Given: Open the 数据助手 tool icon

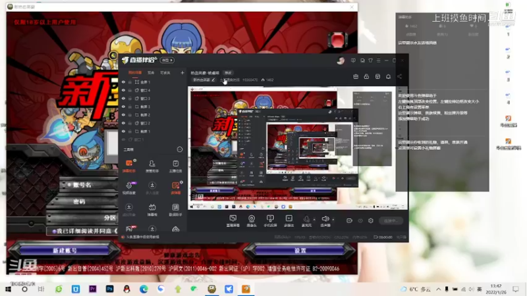Looking at the screenshot, I should [x=175, y=209].
